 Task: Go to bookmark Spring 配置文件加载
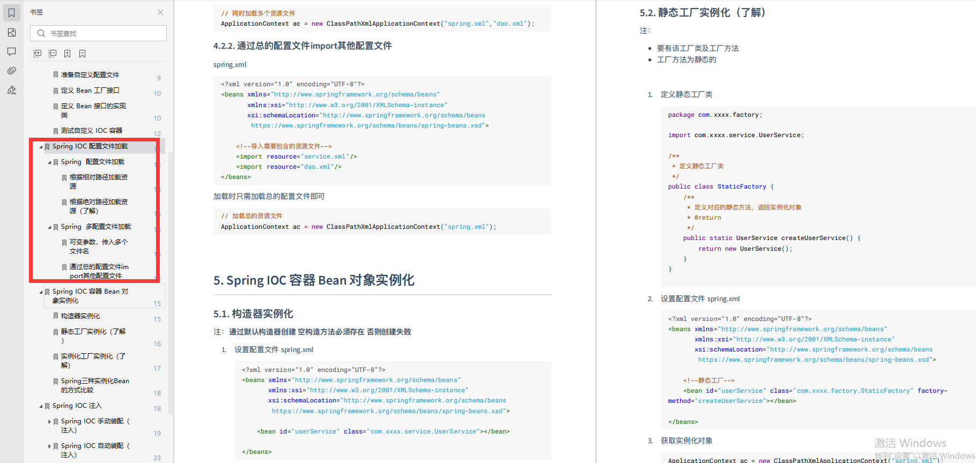coord(93,162)
